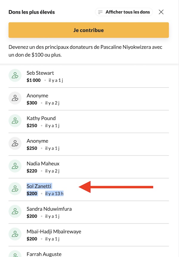Click the donor icon next to Sol Zanetti

pos(15,189)
